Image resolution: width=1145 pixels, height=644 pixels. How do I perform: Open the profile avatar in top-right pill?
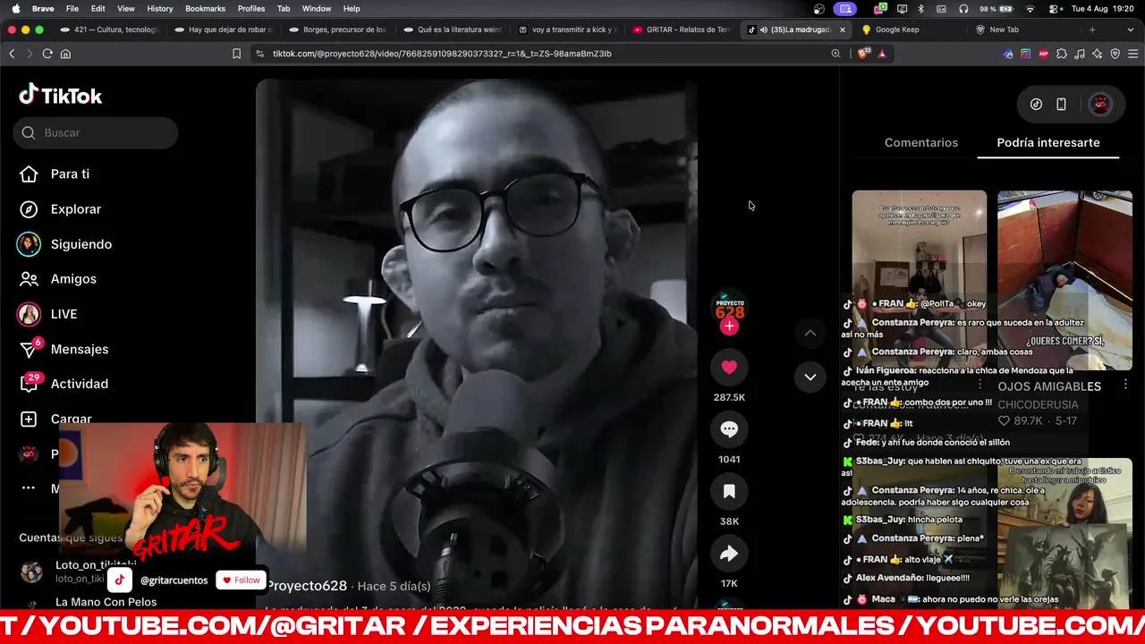click(x=1100, y=104)
